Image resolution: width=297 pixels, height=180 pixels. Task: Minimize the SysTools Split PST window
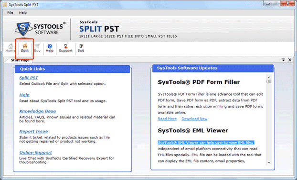[x=268, y=3]
